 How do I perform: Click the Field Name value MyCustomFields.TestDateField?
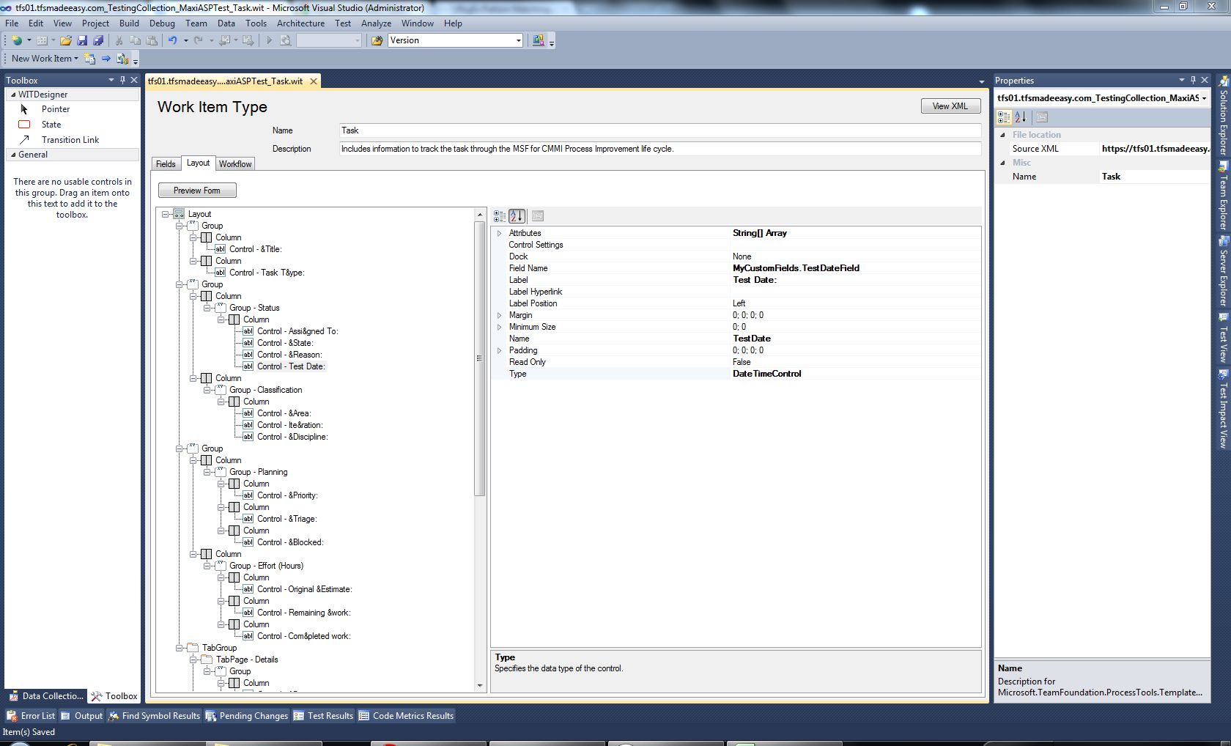(796, 268)
